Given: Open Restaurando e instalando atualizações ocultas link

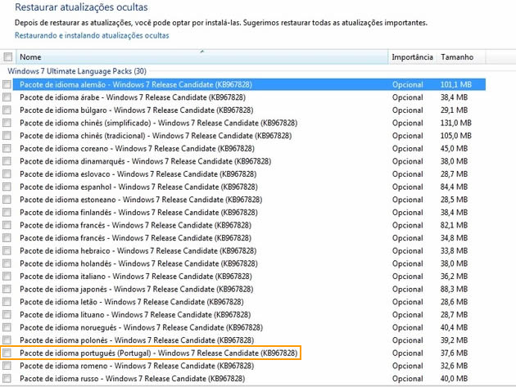Looking at the screenshot, I should [x=92, y=35].
